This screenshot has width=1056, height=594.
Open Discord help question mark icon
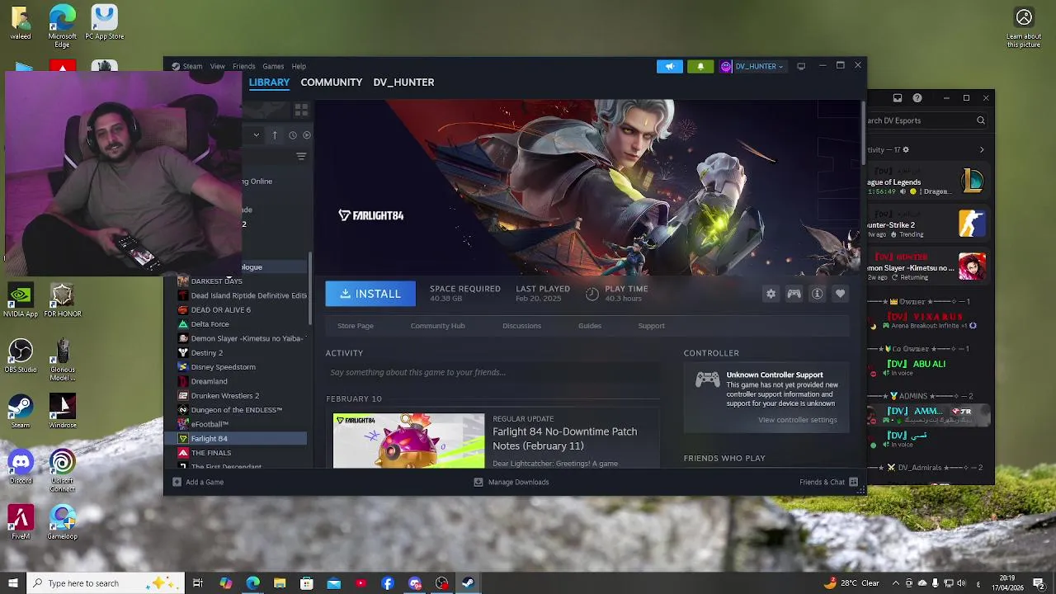(x=917, y=98)
